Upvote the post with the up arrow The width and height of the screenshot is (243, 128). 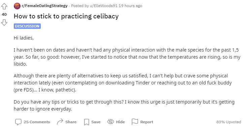coord(4,6)
